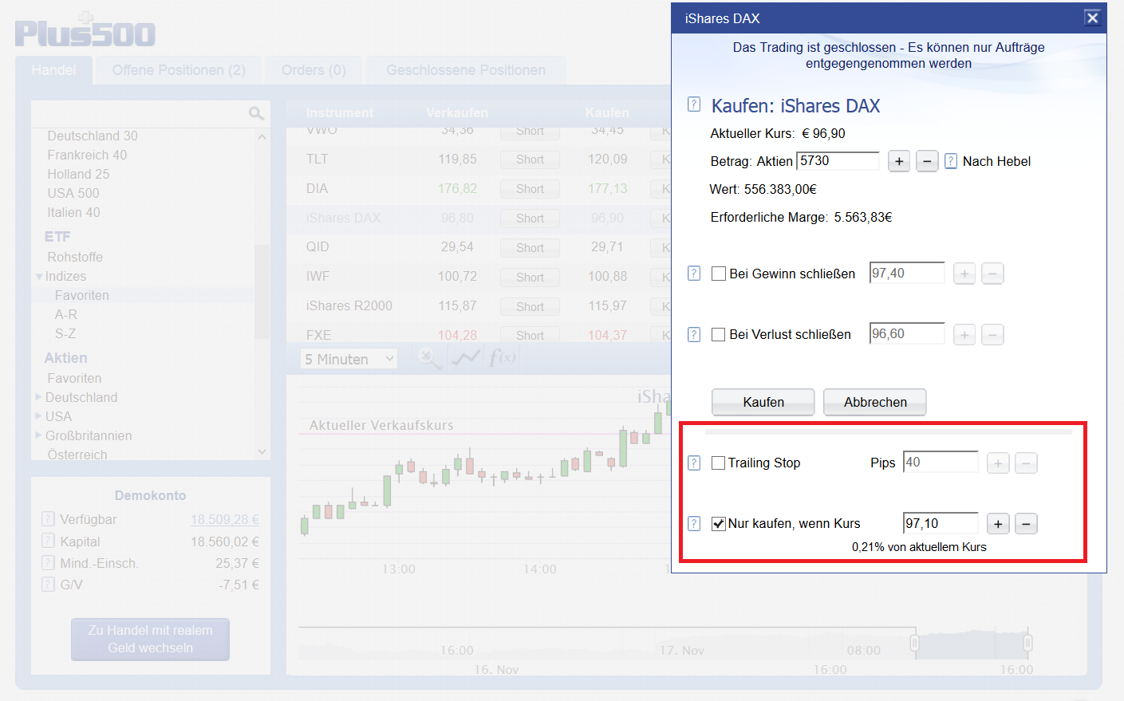Click the left chart range slider handle
This screenshot has width=1124, height=701.
[915, 642]
